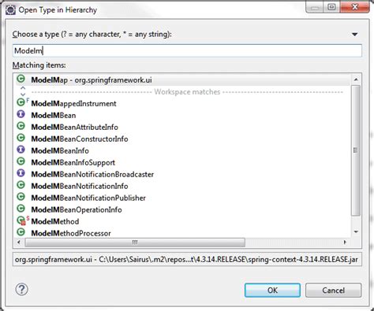Screen dimensions: 374x311
Task: Click the interface icon beside ModelMBeanInfo
Action: (21, 150)
